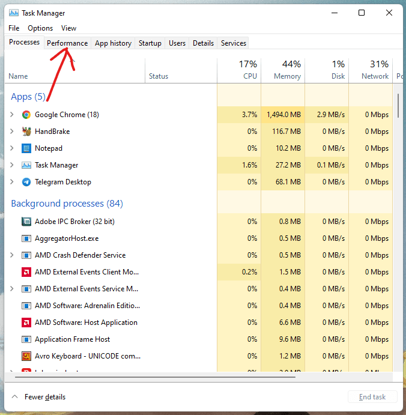The image size is (406, 415).
Task: Expand the HandBrake process row
Action: [x=11, y=132]
